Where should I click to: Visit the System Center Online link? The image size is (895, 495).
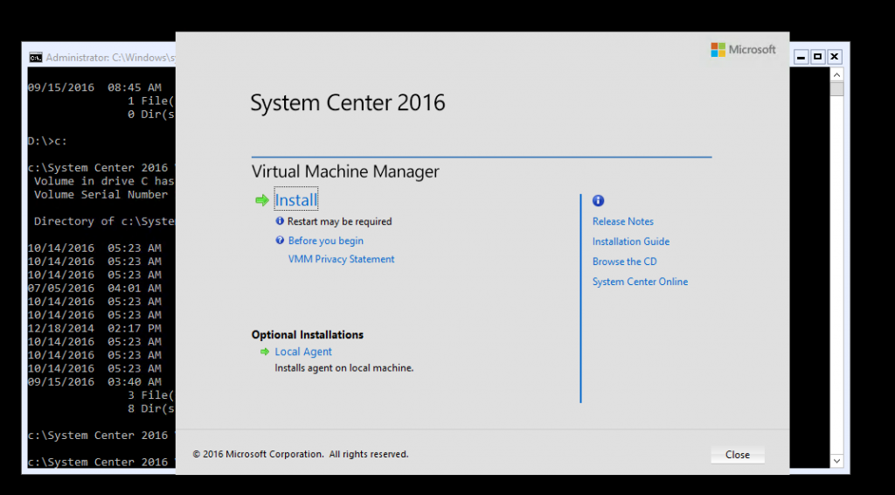640,282
